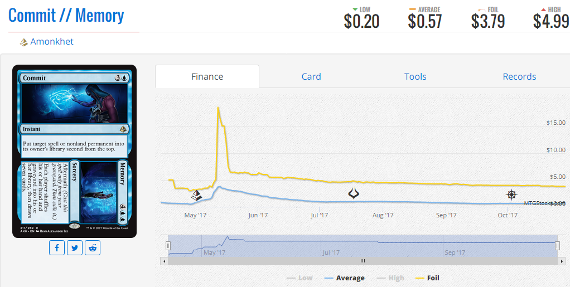570x287 pixels.
Task: Click Amonkhet release marker on chart
Action: (197, 195)
